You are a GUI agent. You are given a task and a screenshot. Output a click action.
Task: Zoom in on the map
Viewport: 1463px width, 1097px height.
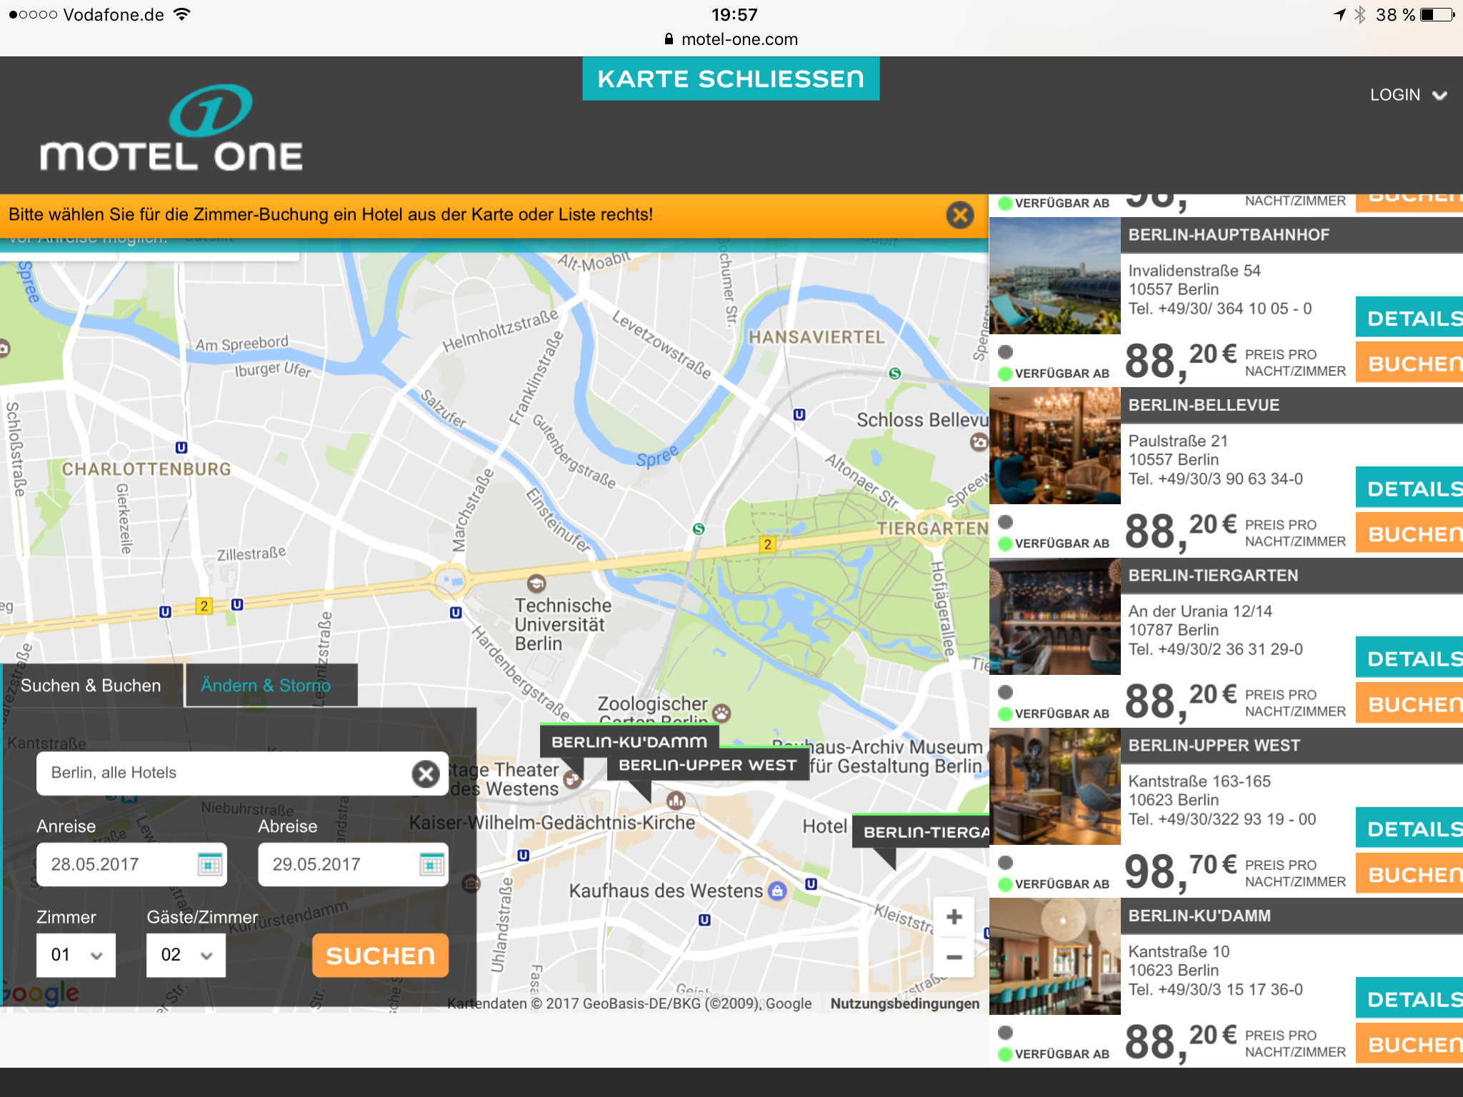click(954, 917)
